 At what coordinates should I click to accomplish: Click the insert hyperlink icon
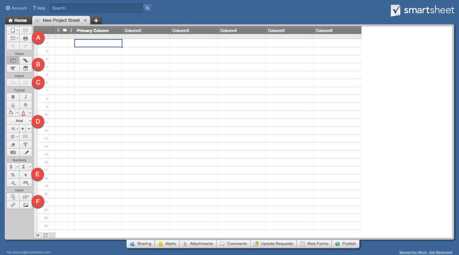(13, 204)
